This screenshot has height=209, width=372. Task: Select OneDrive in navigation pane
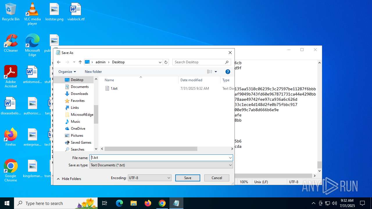[x=78, y=129]
